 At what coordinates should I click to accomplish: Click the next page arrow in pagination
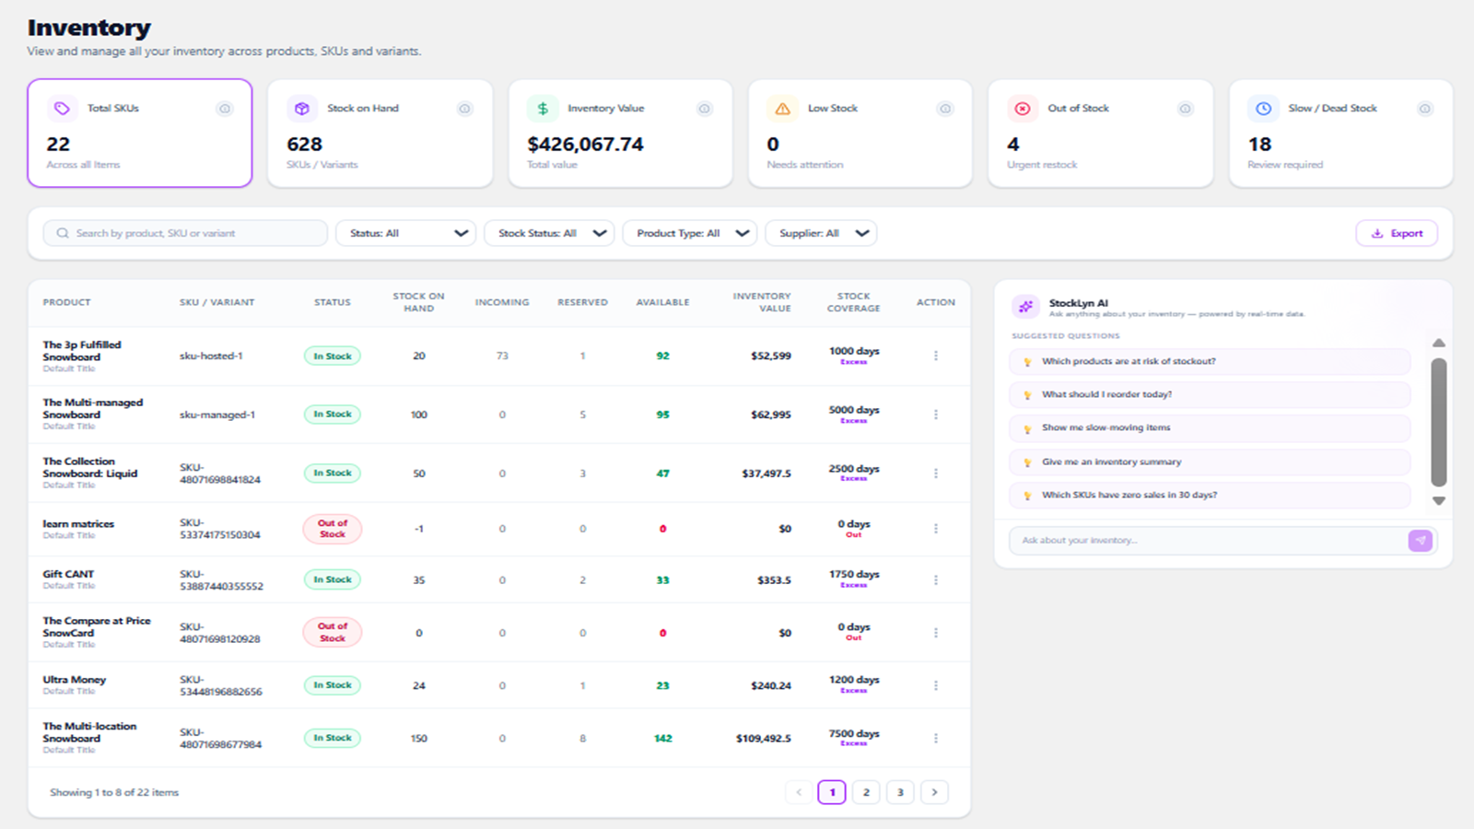(934, 792)
